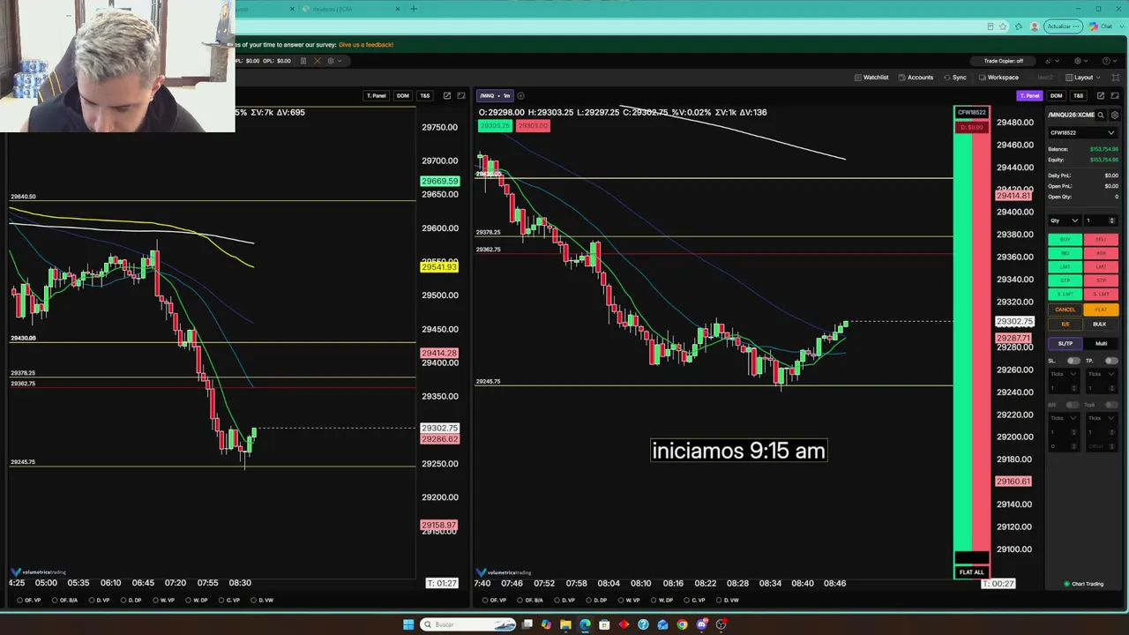Image resolution: width=1129 pixels, height=635 pixels.
Task: Open SL Ticks unit dropdown
Action: pyautogui.click(x=1064, y=374)
